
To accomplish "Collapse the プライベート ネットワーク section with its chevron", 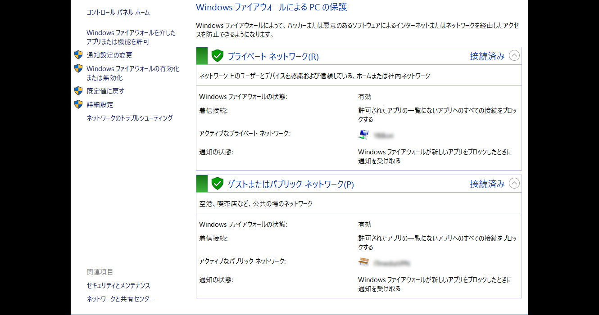I will click(514, 56).
